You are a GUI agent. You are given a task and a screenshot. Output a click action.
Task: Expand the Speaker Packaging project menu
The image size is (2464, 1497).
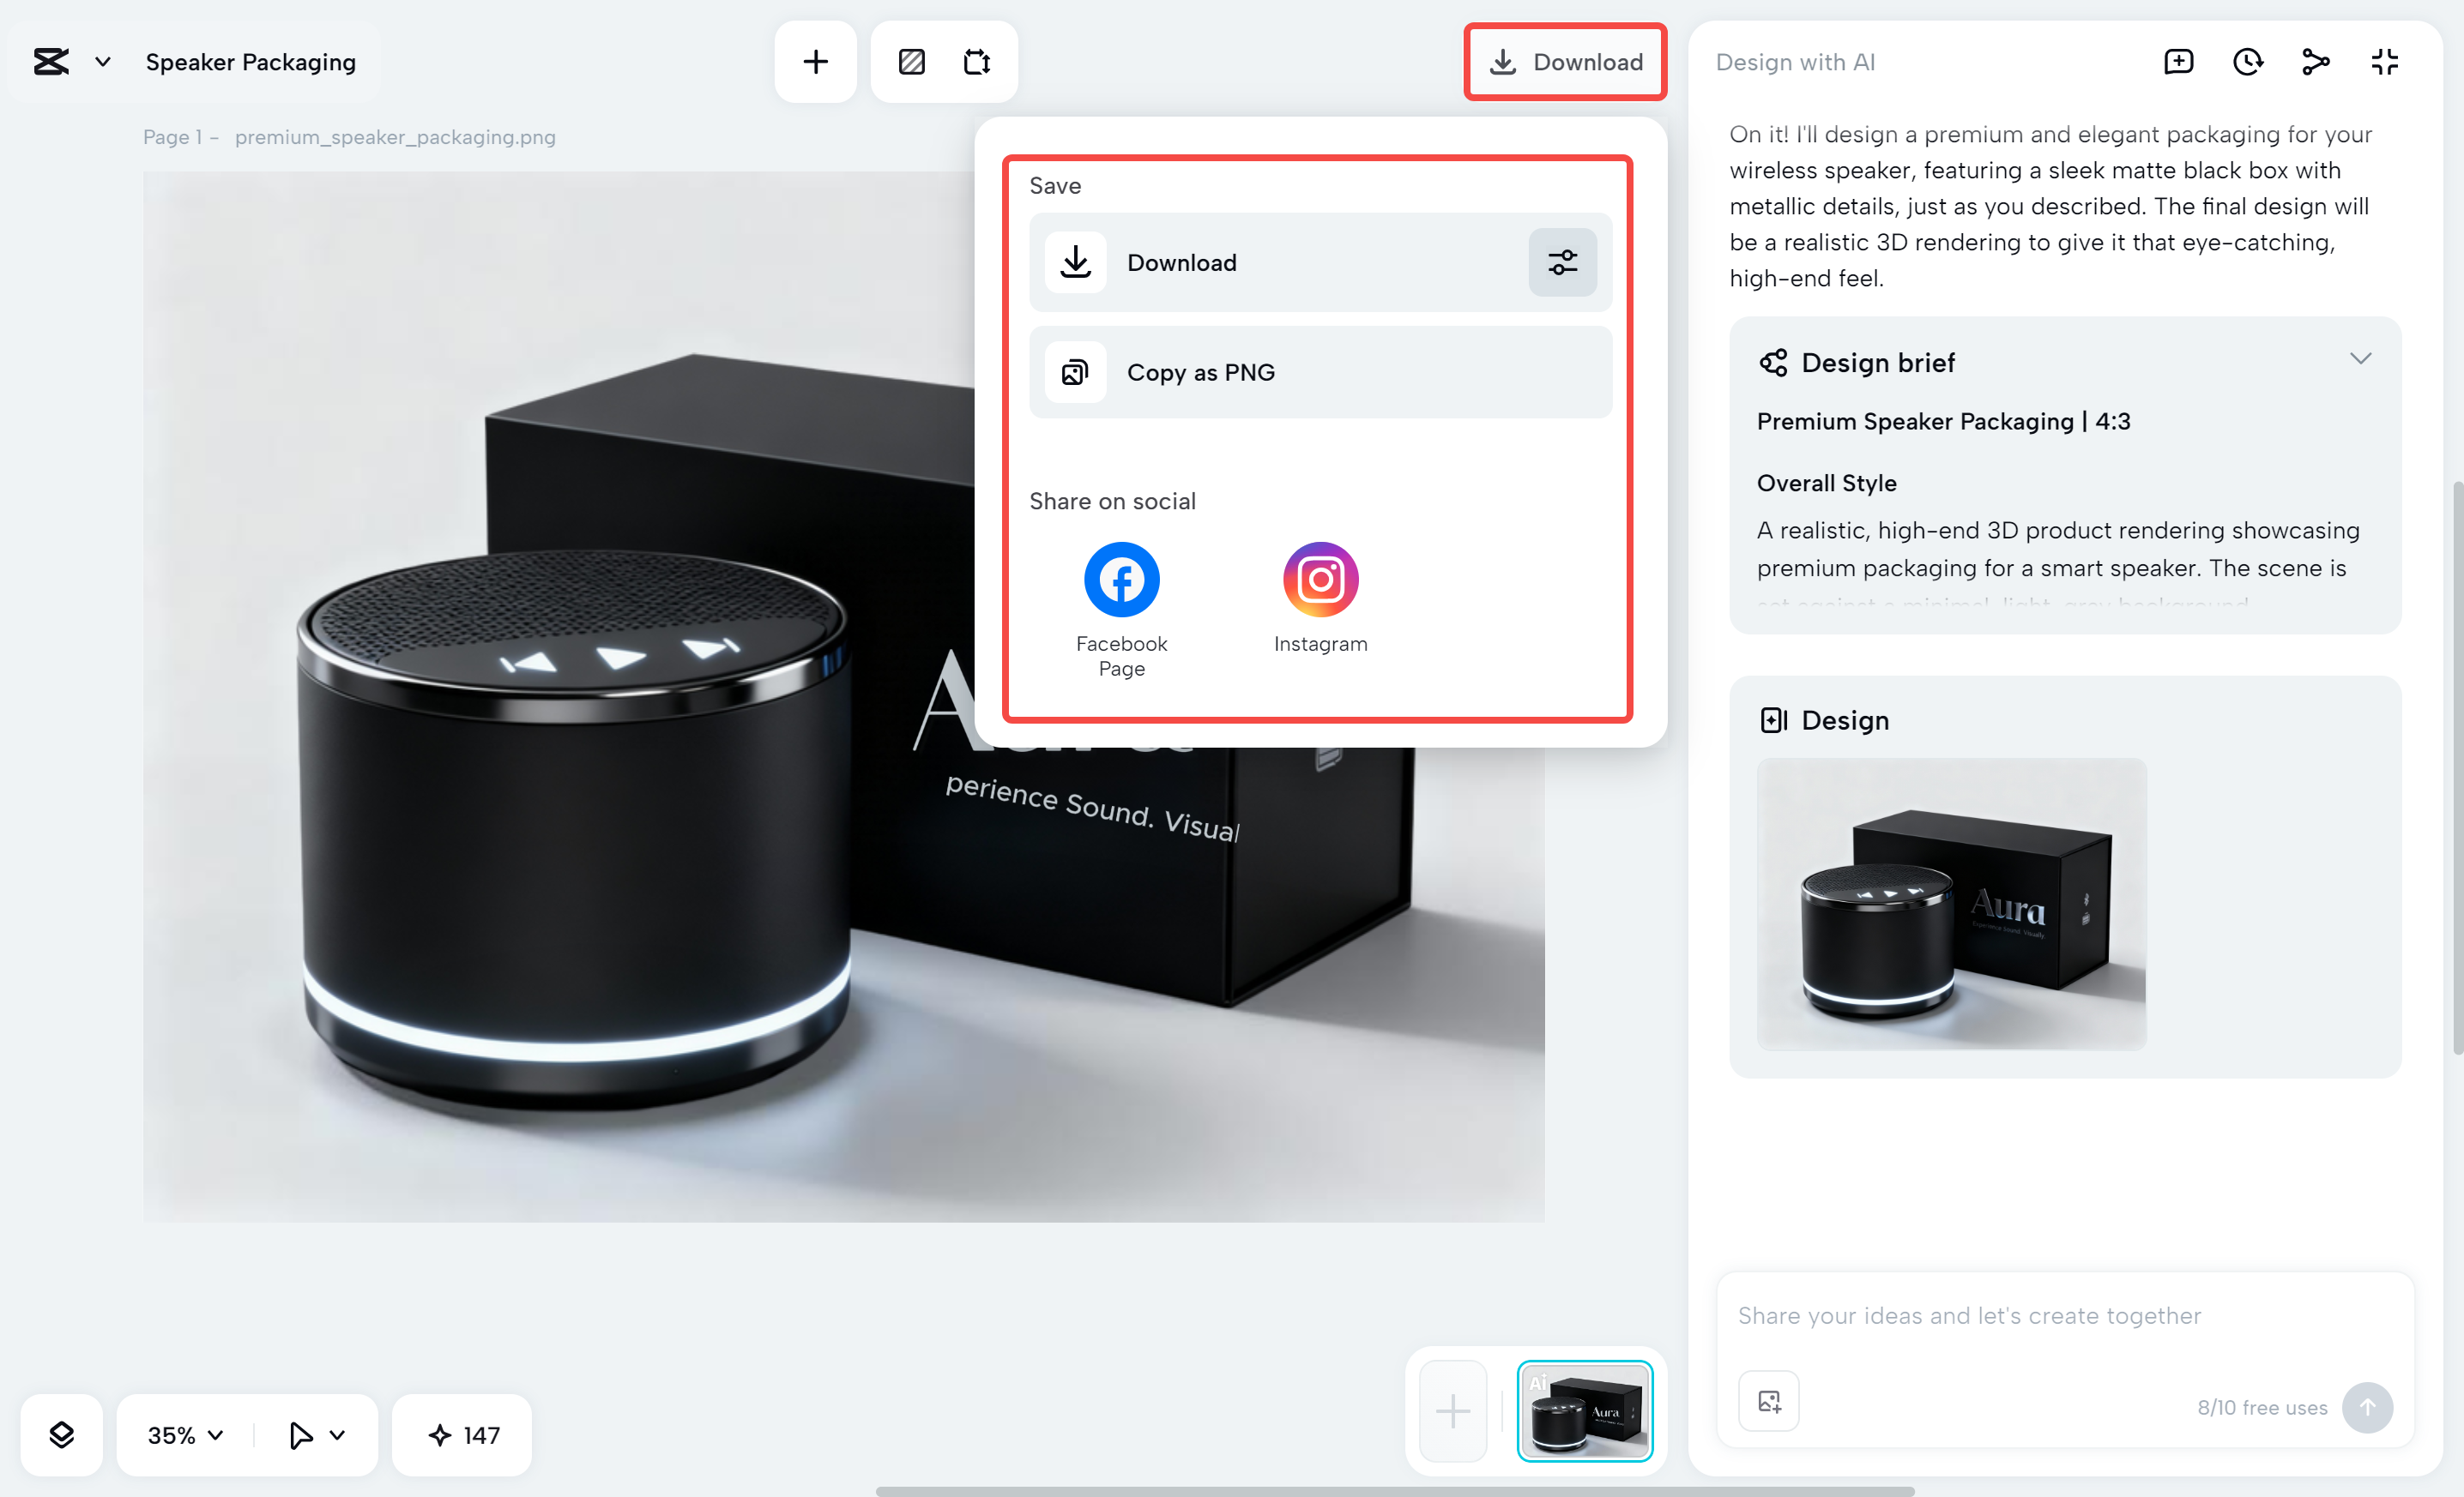101,61
